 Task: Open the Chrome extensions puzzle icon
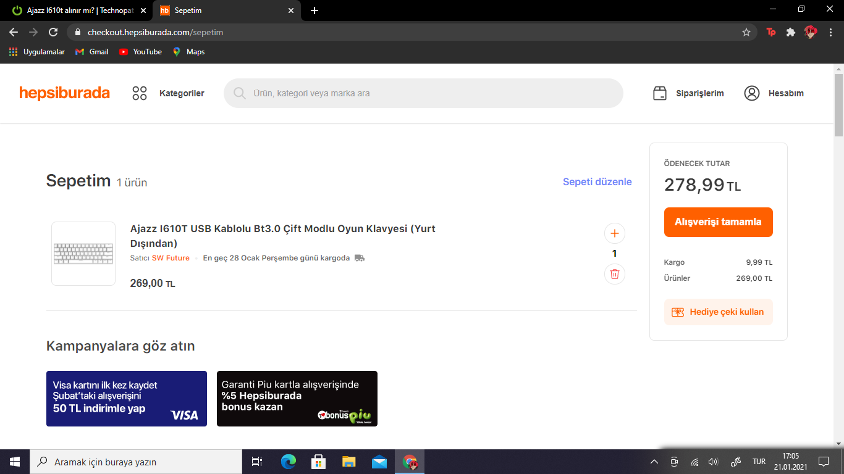790,32
